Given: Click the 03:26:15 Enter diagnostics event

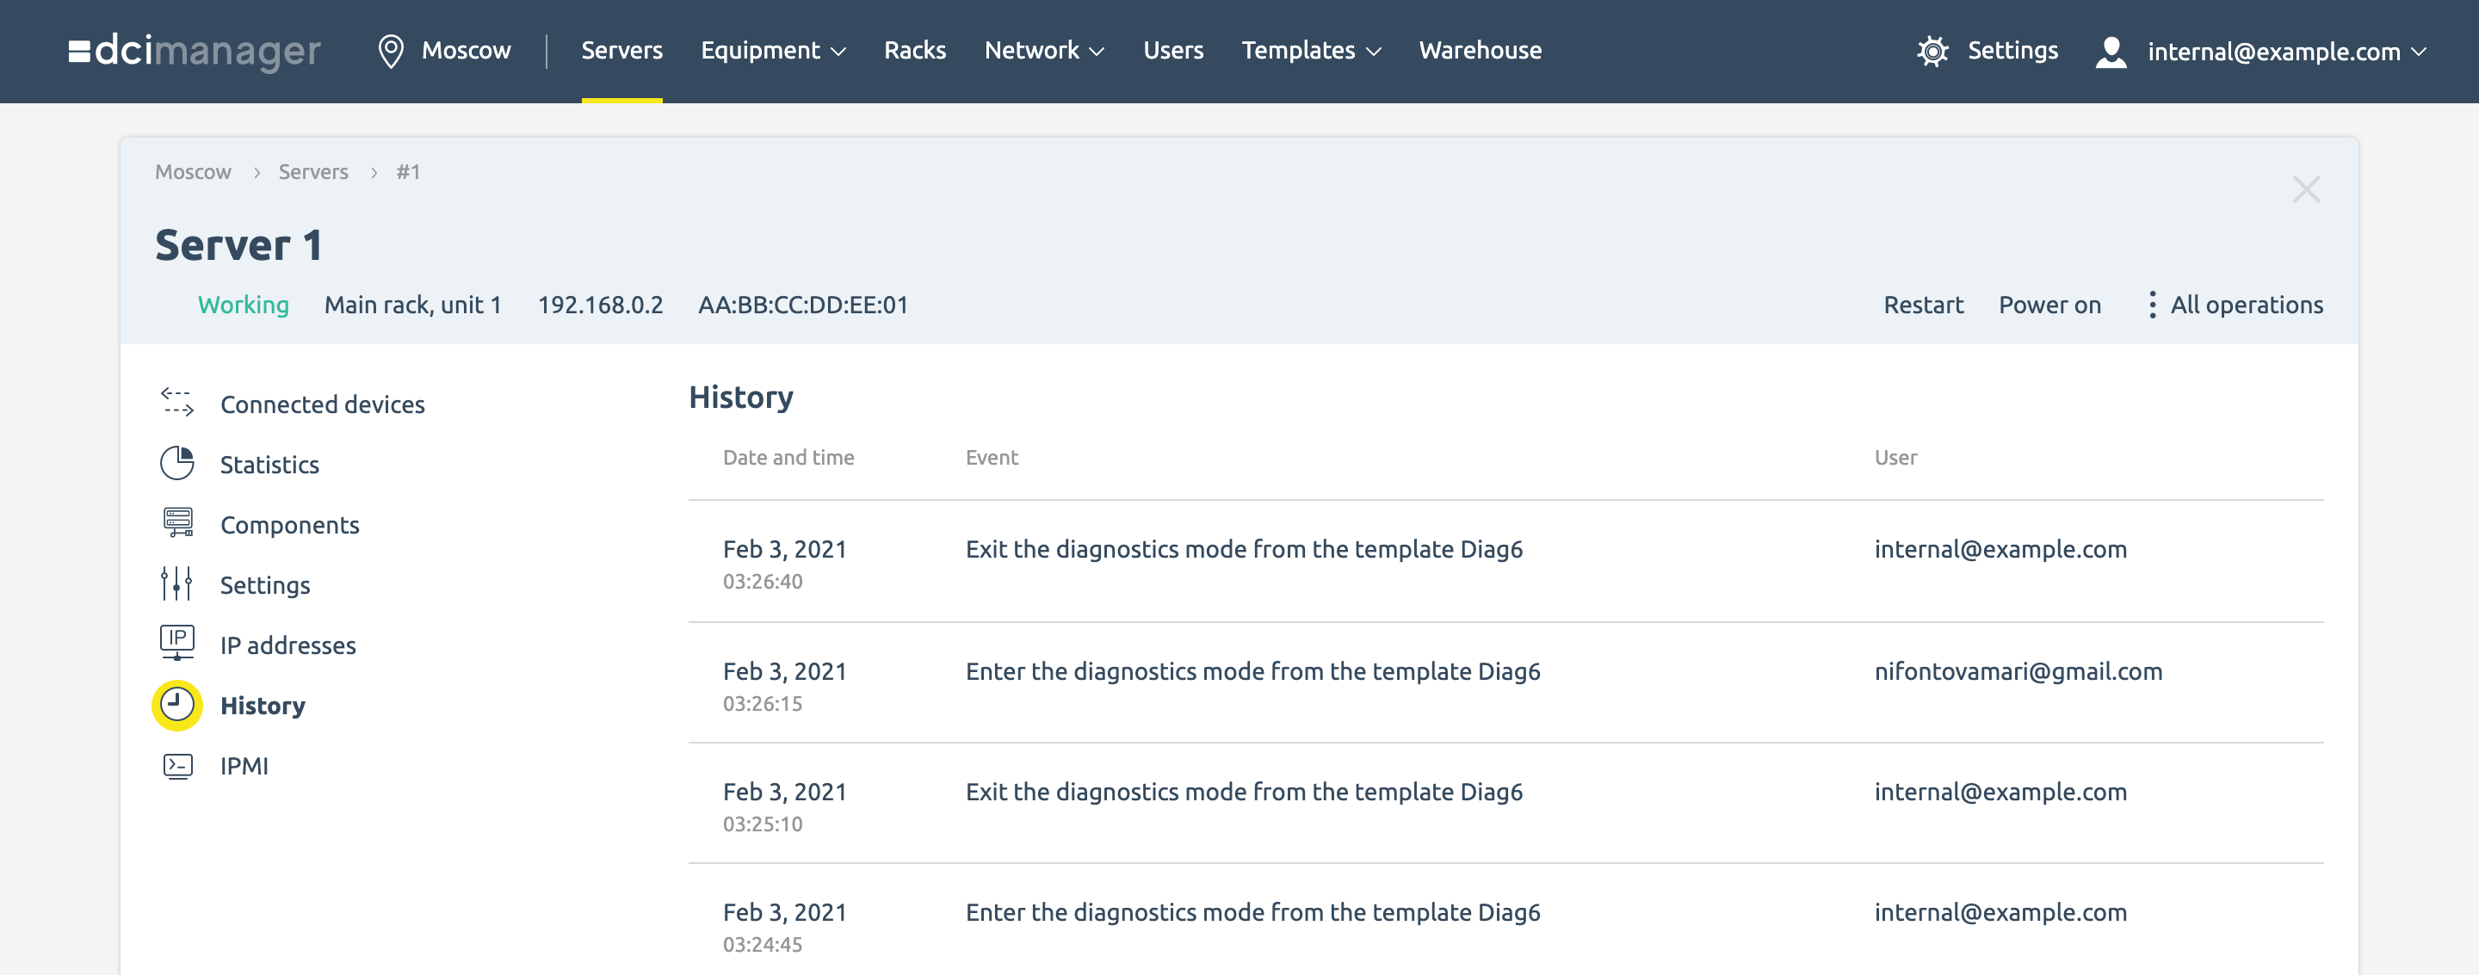Looking at the screenshot, I should click(x=1252, y=671).
